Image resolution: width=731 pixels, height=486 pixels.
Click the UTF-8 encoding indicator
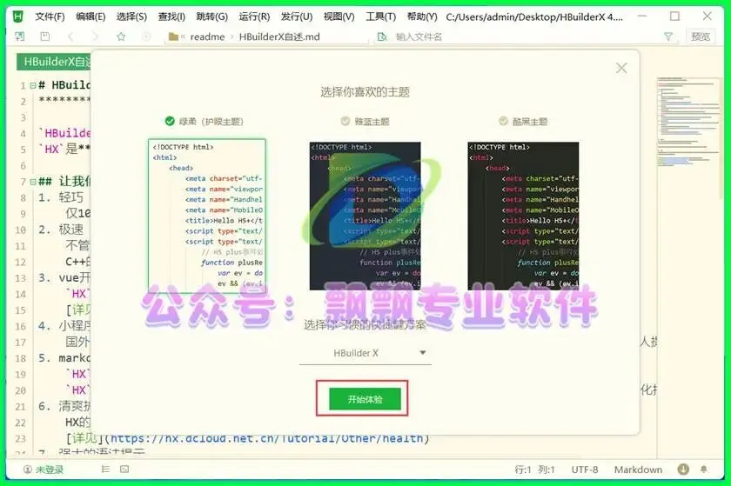pyautogui.click(x=585, y=469)
